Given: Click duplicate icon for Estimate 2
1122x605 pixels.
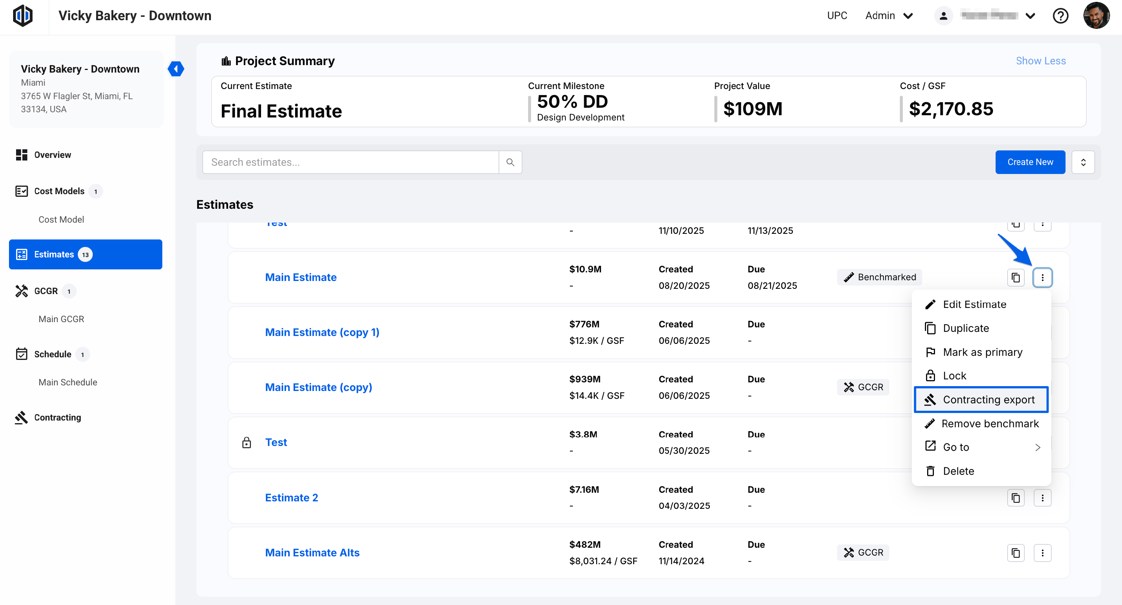Looking at the screenshot, I should click(x=1015, y=498).
